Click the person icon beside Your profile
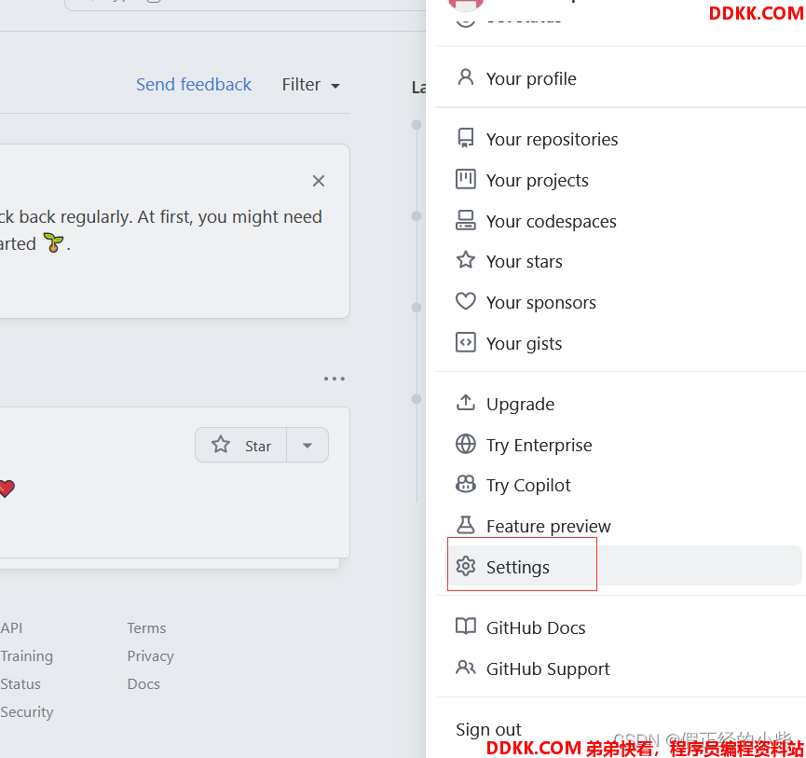Screen dimensions: 806x758 (465, 77)
